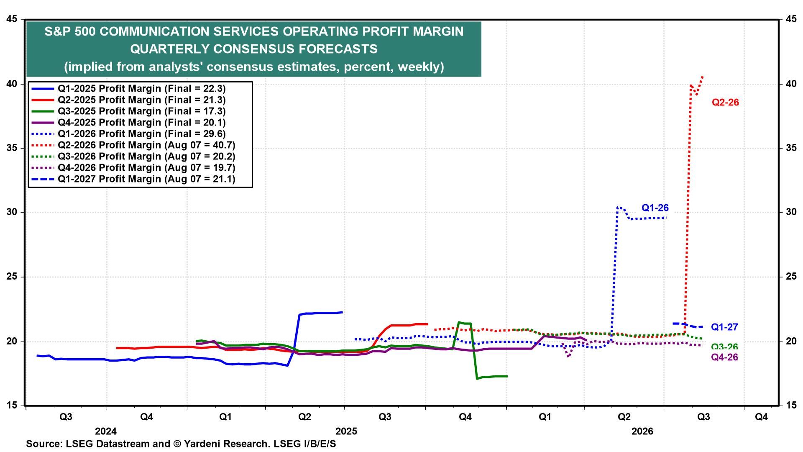This screenshot has width=803, height=452.
Task: Select the "Q2" quarter label in the 2025 section
Action: point(304,417)
